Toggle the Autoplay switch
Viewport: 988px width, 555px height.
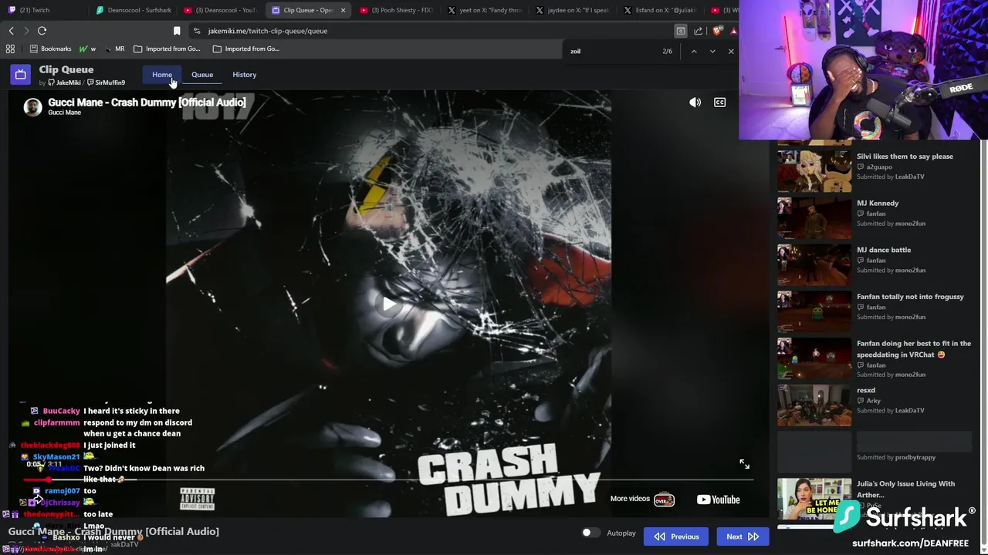590,533
